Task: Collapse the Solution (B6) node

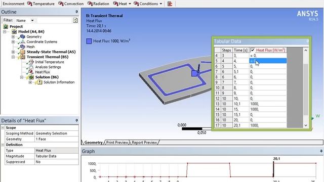Action: click(x=22, y=77)
